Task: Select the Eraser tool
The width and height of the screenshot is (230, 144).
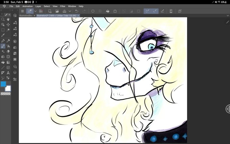Action: coord(8,51)
